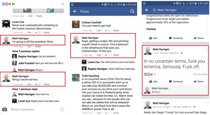
Task: Expand View 1 previous reply
Action: tap(25, 89)
